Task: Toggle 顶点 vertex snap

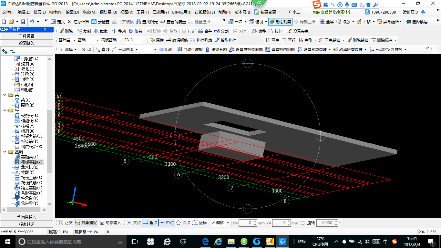Action: (x=183, y=223)
